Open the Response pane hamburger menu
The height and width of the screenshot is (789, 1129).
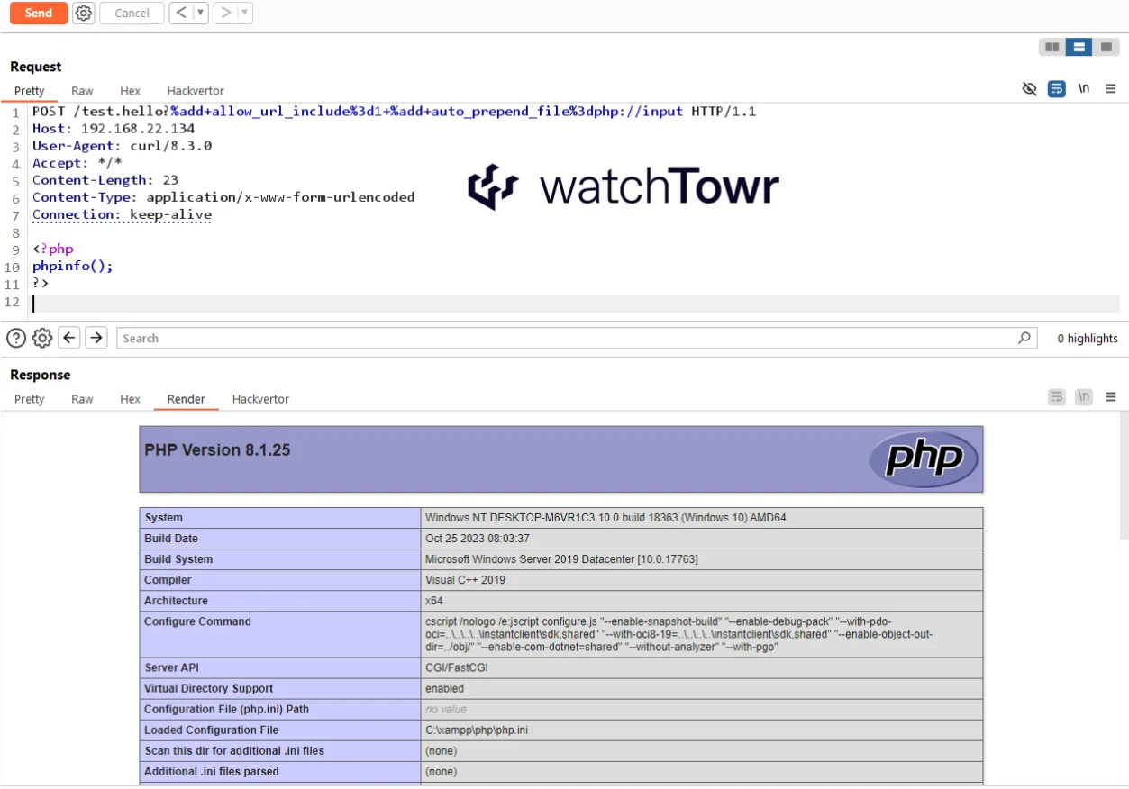click(x=1111, y=396)
